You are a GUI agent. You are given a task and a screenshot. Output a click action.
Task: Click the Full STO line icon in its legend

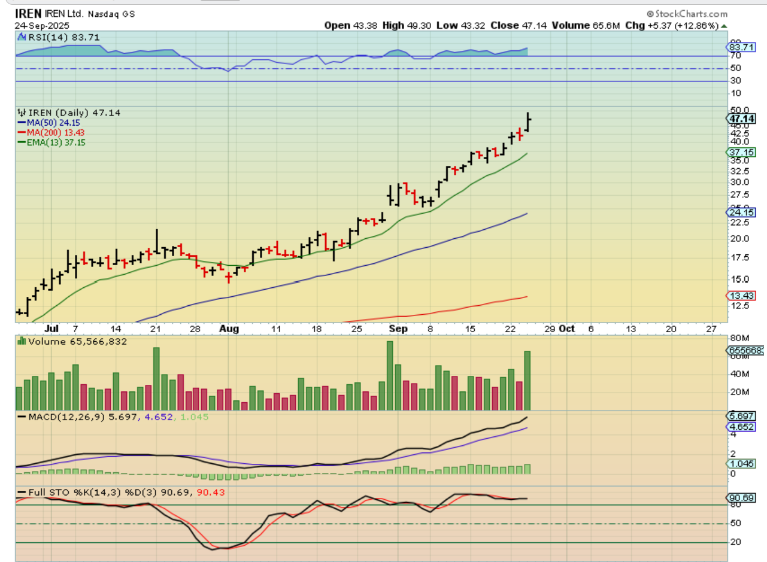click(21, 492)
